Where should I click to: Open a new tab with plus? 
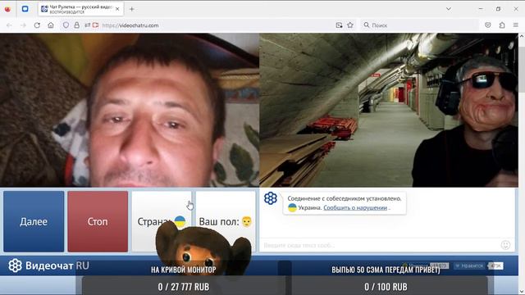pyautogui.click(x=132, y=9)
